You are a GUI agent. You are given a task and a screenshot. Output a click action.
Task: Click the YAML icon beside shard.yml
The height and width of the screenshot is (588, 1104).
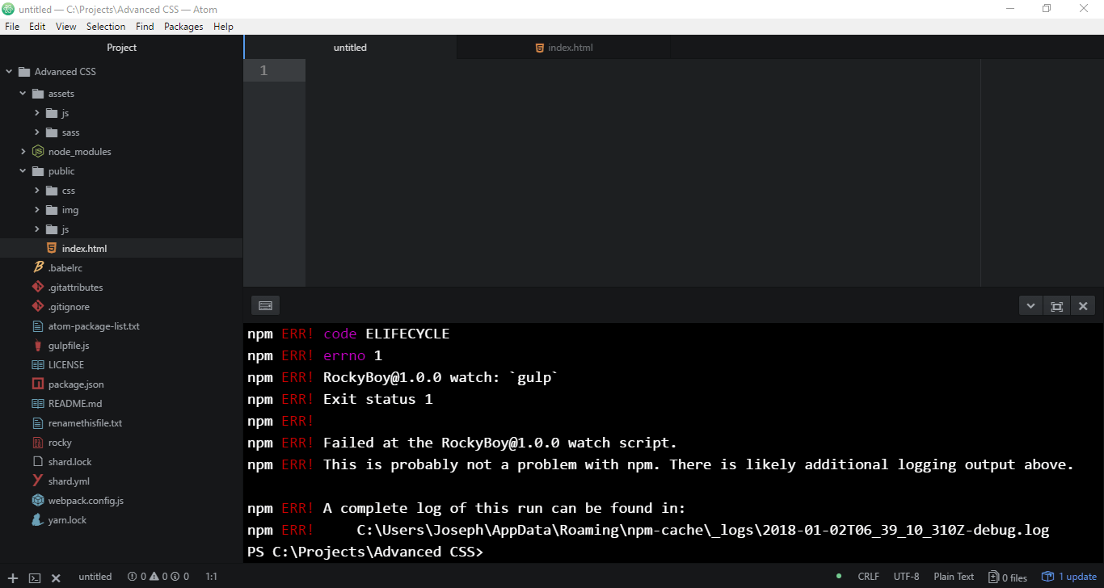37,481
